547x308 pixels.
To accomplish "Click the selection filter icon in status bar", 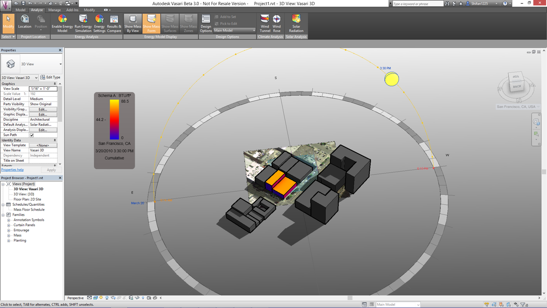I will point(524,305).
